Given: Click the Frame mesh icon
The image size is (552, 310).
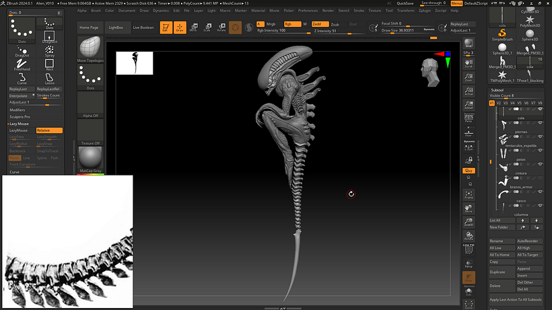Looking at the screenshot, I should (x=469, y=195).
